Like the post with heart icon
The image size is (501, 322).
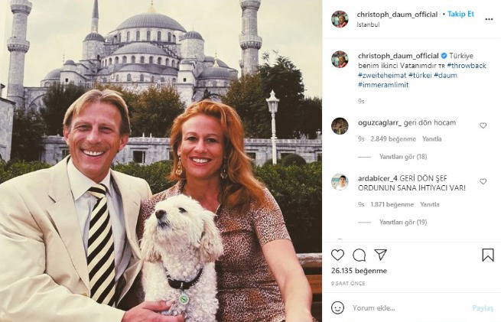click(x=337, y=255)
